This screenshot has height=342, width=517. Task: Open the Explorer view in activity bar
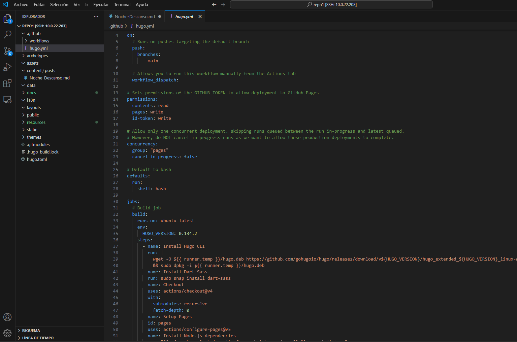click(7, 19)
